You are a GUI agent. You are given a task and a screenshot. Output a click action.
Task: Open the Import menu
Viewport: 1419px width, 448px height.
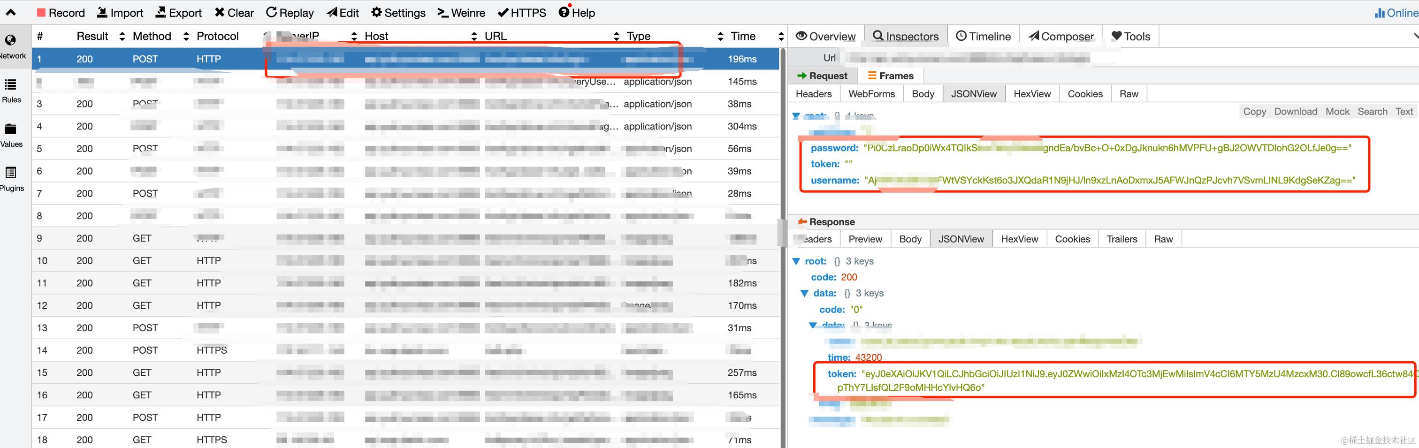coord(120,12)
